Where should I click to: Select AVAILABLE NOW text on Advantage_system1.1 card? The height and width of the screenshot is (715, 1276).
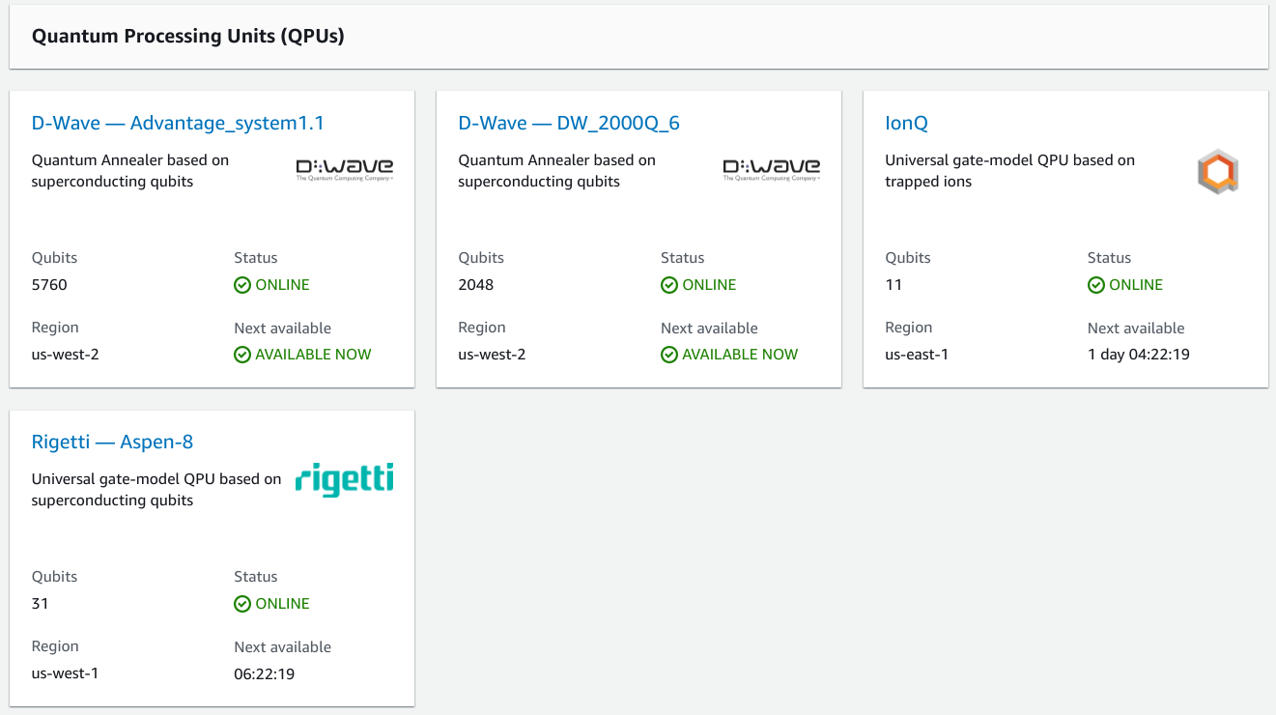[313, 355]
